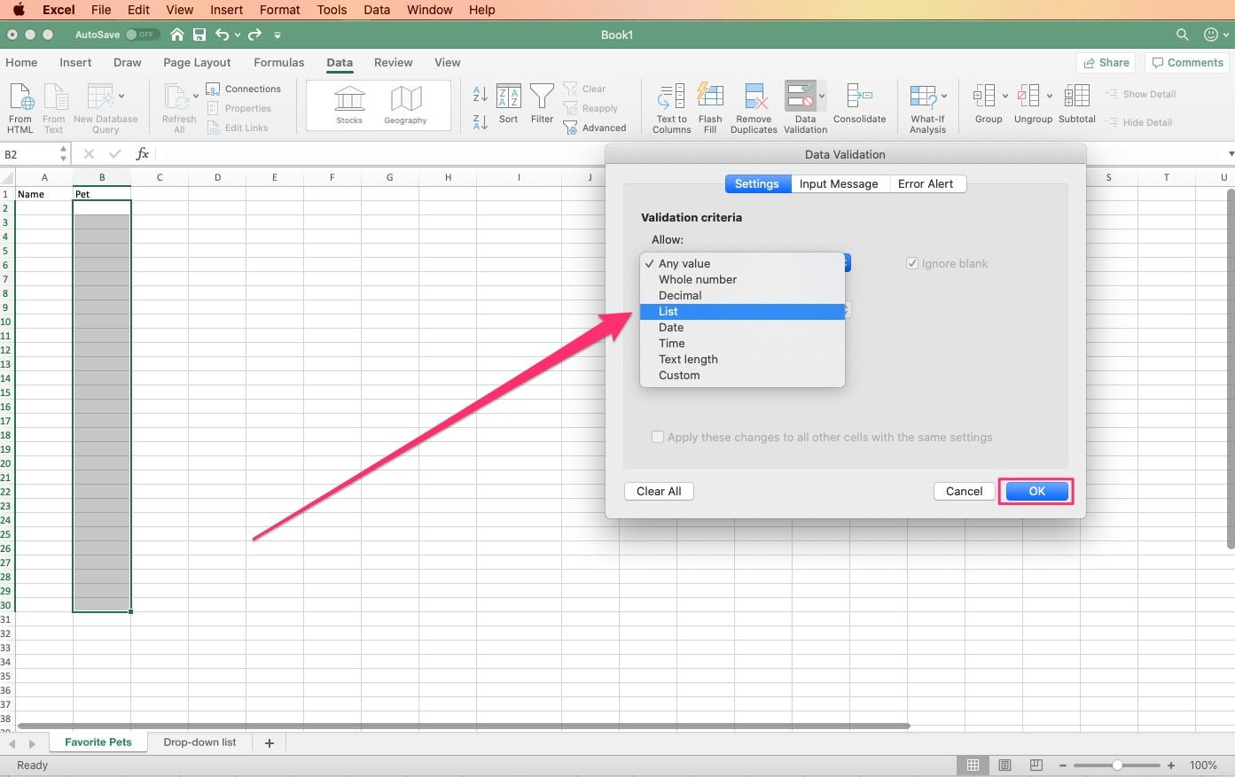
Task: Toggle the Filter funnel icon
Action: click(x=542, y=96)
